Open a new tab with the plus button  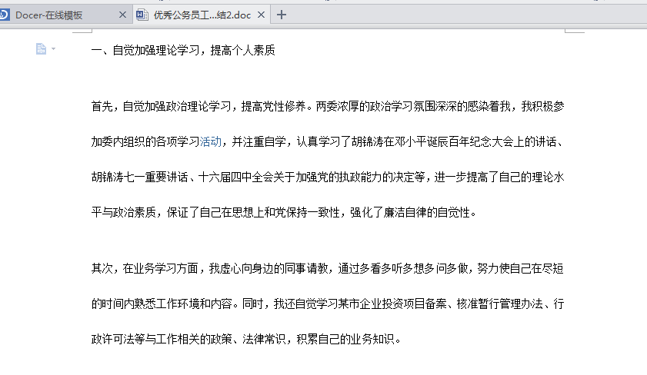[x=282, y=15]
